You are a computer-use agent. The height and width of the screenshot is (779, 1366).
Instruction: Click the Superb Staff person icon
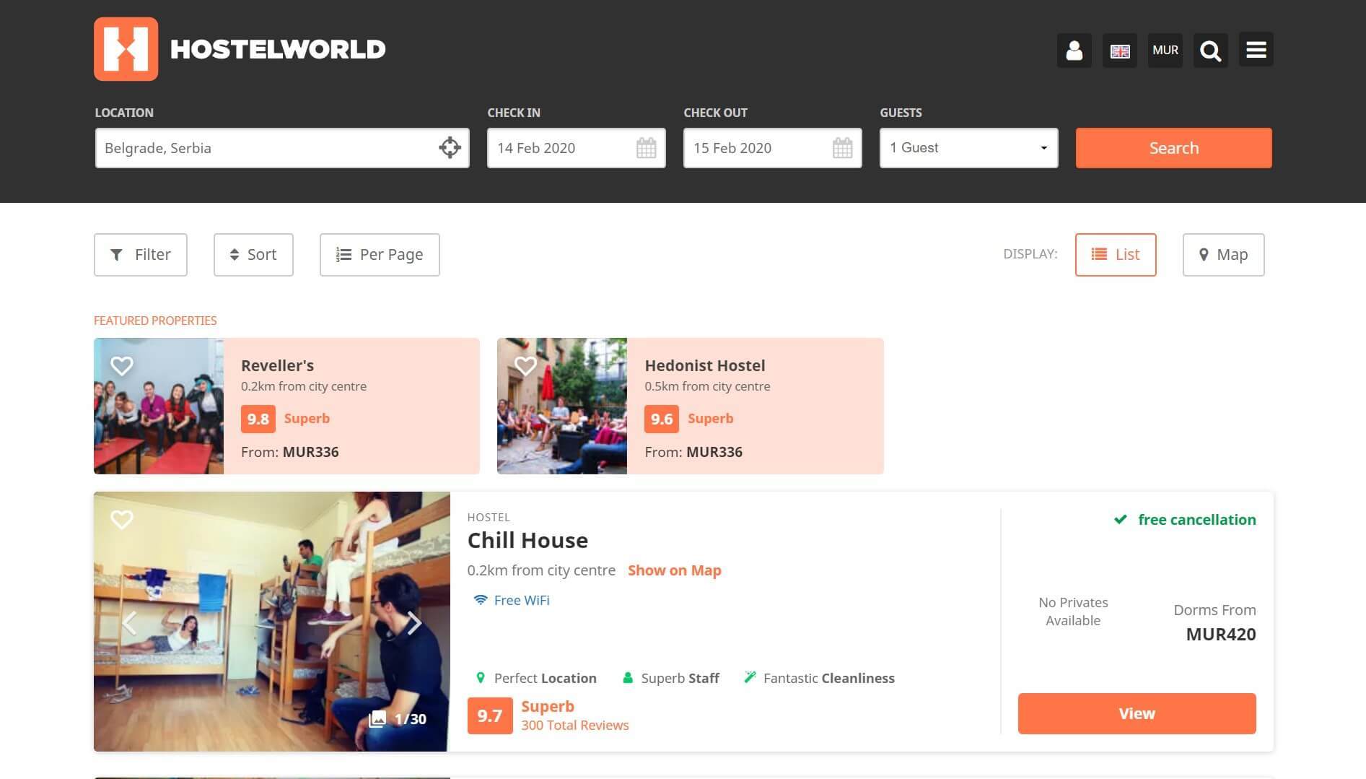[627, 678]
